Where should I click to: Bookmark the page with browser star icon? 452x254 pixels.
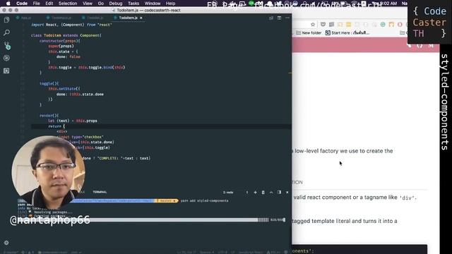(313, 25)
